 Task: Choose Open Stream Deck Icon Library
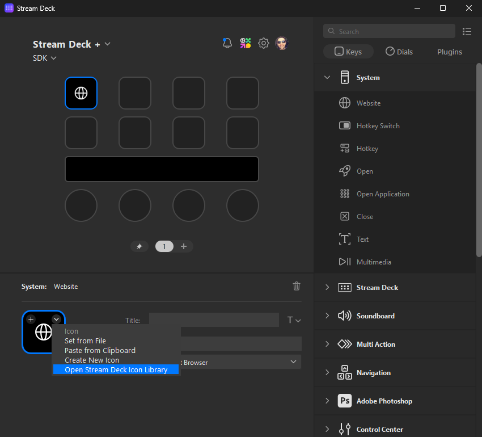(x=116, y=370)
